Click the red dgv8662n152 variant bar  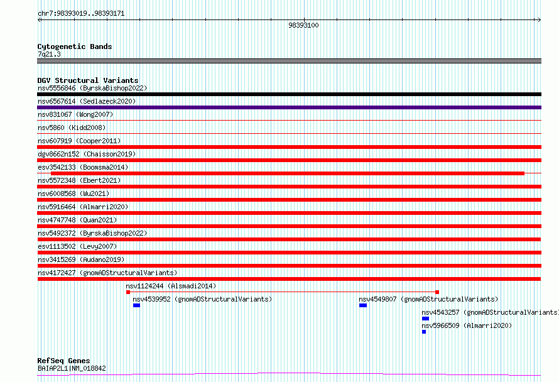289,160
